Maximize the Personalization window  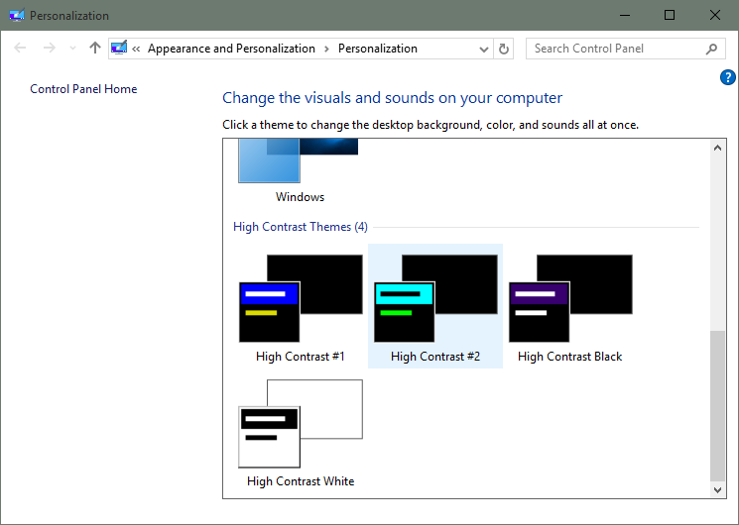click(x=670, y=15)
